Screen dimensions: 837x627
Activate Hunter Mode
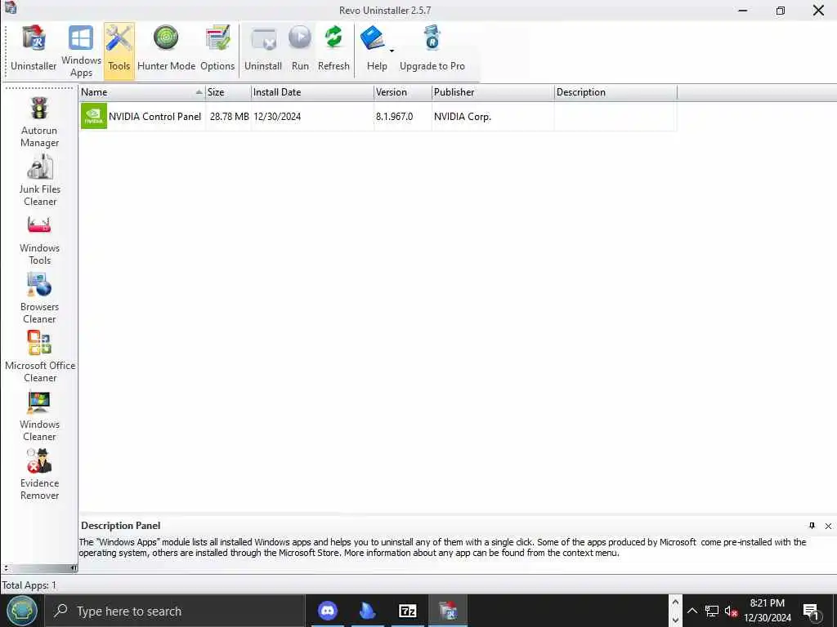[166, 50]
